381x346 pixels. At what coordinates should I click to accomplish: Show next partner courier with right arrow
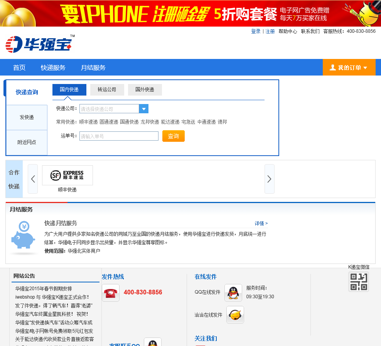(269, 179)
